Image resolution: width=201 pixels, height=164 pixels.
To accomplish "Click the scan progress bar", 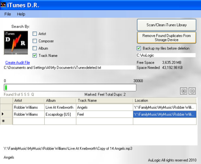I will pos(70,87).
